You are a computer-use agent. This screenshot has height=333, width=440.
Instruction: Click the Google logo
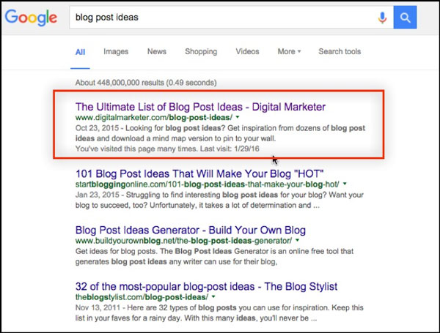[x=31, y=18]
